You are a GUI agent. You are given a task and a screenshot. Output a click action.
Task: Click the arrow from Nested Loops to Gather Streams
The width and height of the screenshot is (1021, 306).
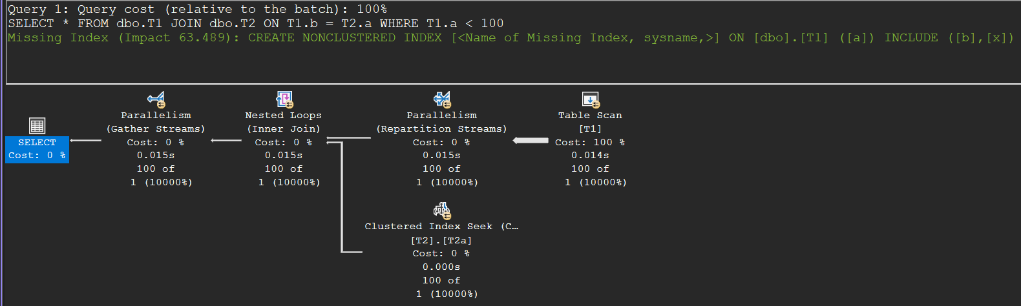pyautogui.click(x=226, y=140)
